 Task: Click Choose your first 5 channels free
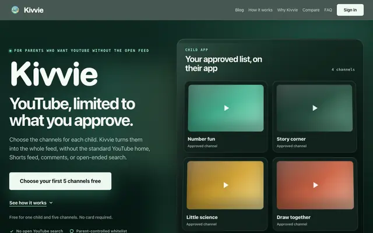coord(60,181)
